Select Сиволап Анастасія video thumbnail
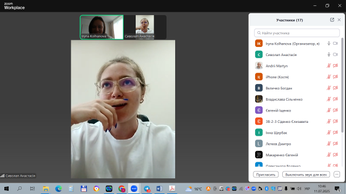Viewport: 346px width, 194px height. 145,27
